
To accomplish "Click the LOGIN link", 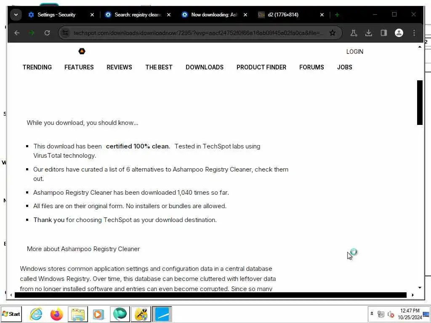I will point(354,52).
